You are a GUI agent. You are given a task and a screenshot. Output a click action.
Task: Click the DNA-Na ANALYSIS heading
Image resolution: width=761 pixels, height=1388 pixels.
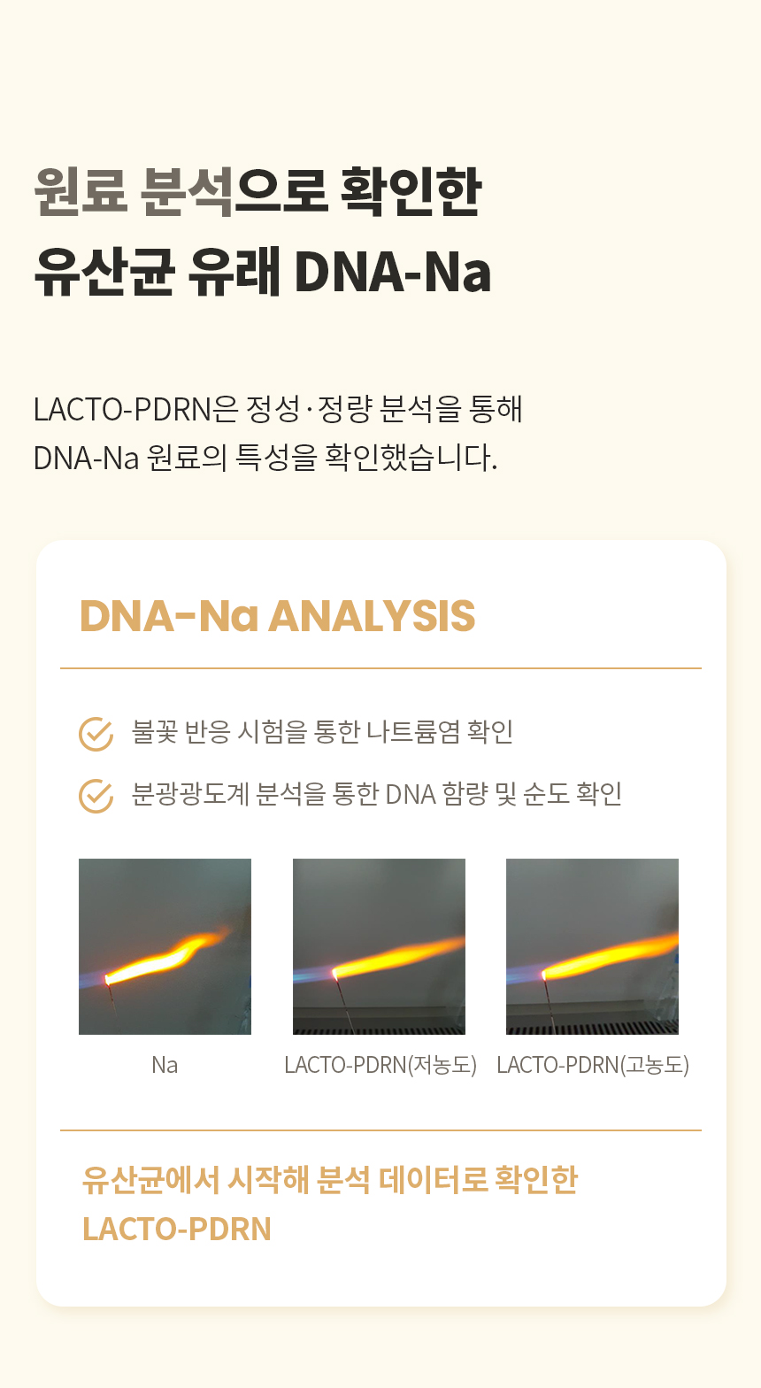pyautogui.click(x=277, y=616)
